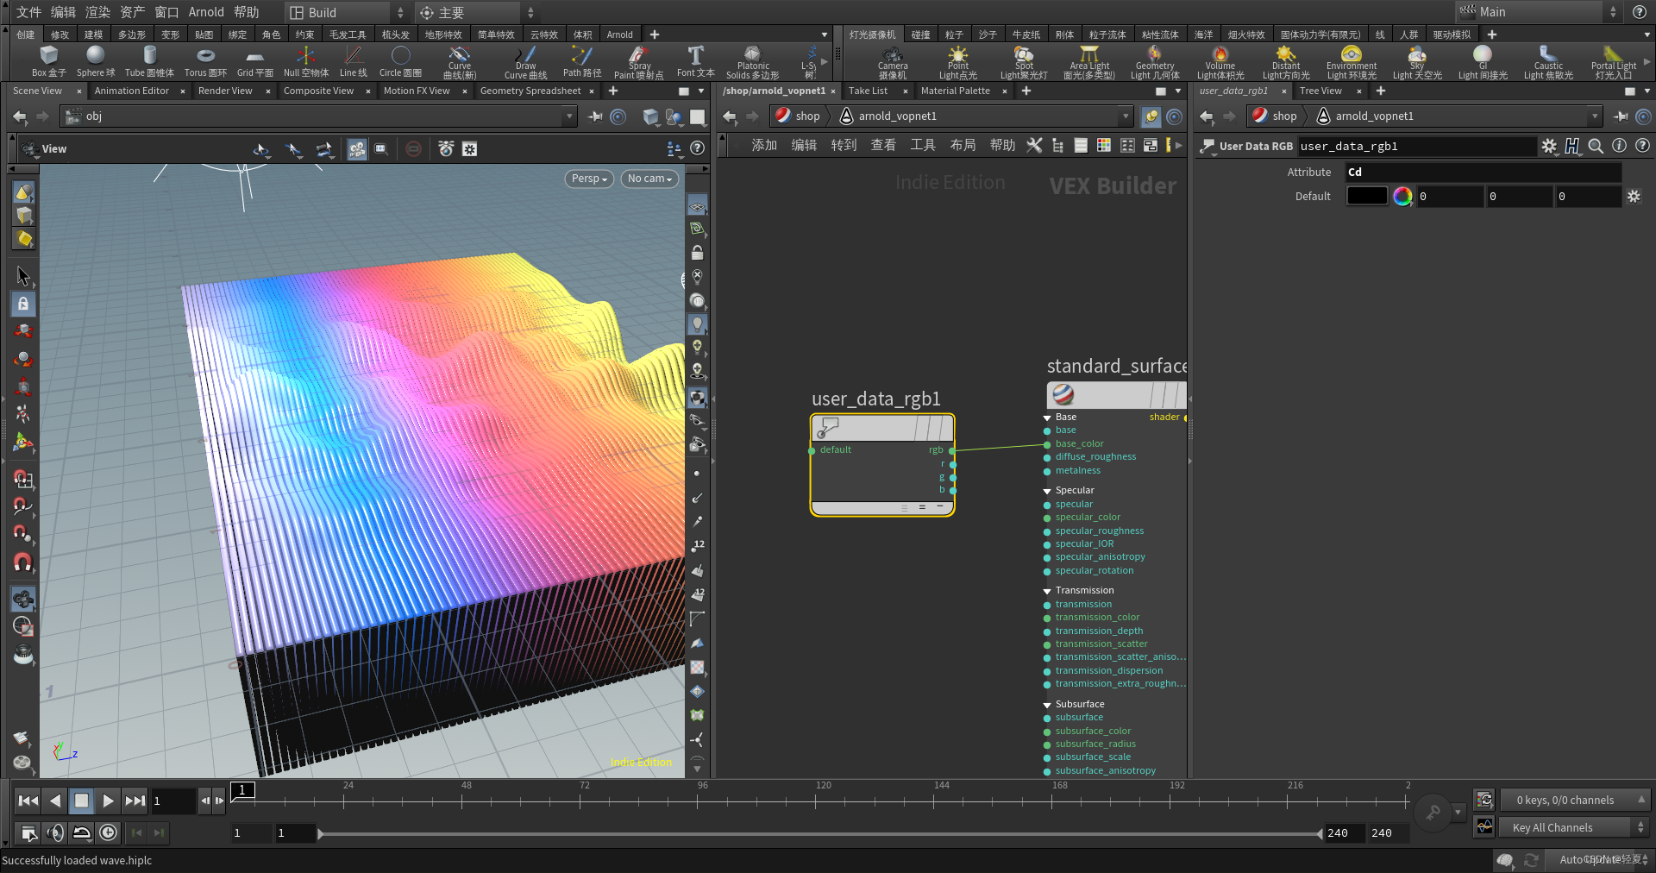
Task: Switch to the Tree View tab
Action: (x=1320, y=91)
